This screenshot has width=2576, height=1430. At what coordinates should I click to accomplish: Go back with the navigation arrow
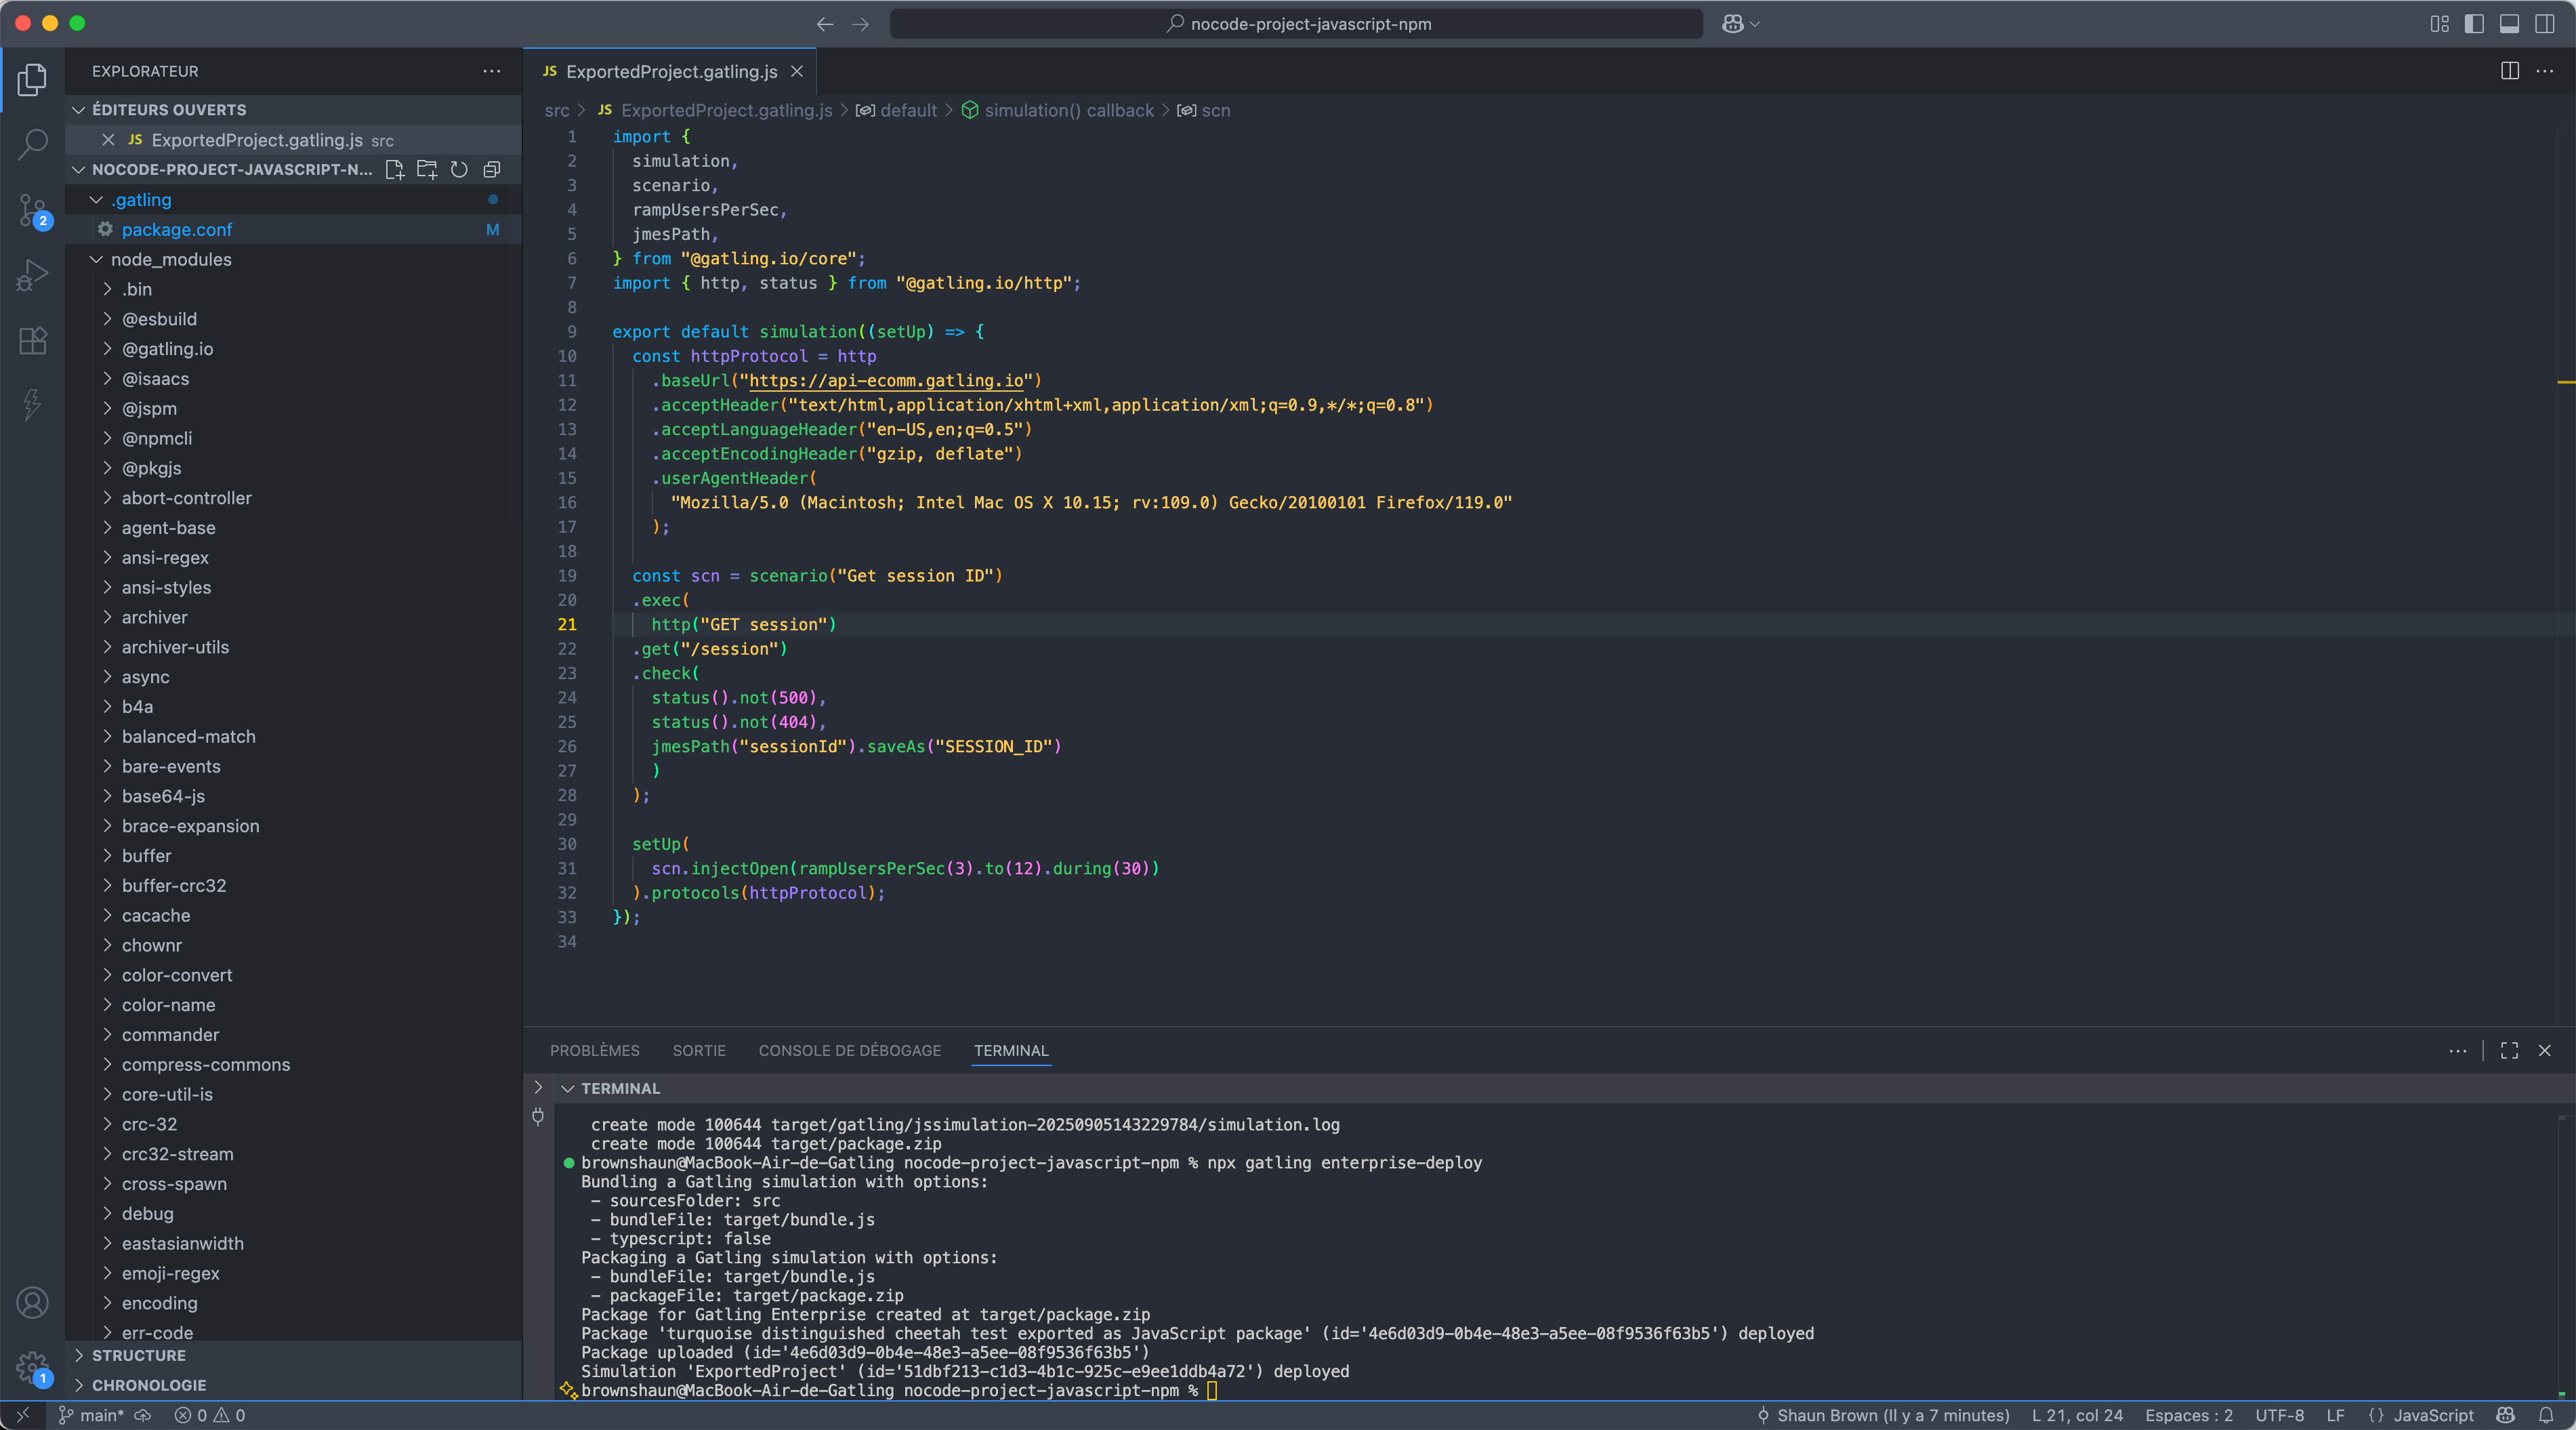pyautogui.click(x=825, y=24)
